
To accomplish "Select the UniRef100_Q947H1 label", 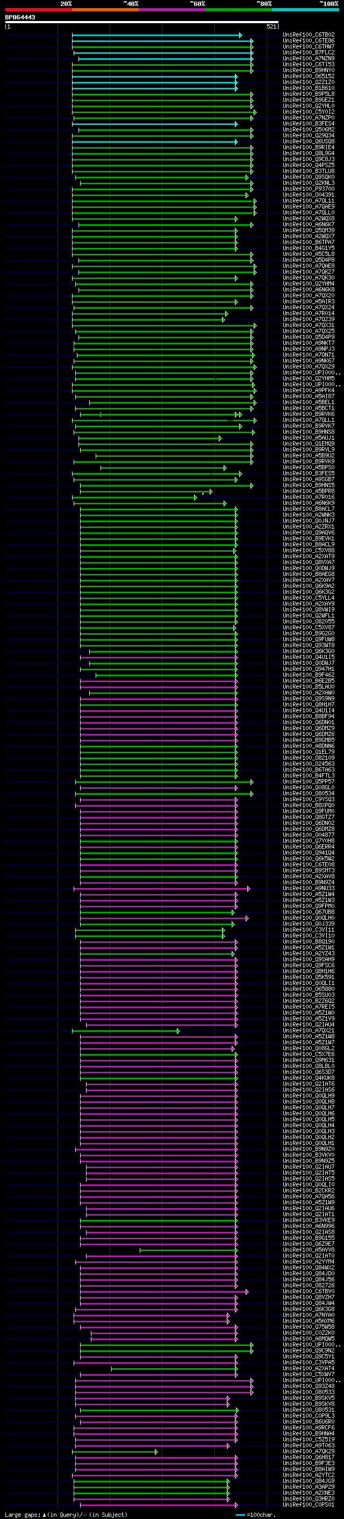I will pos(309,669).
